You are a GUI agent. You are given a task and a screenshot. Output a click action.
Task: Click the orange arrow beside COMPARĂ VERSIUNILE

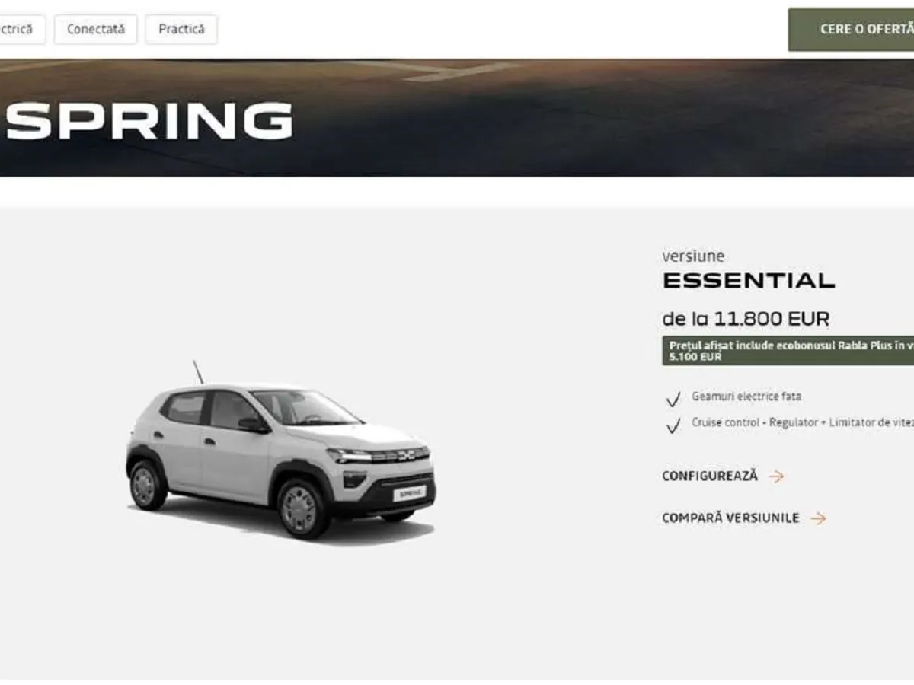(818, 518)
